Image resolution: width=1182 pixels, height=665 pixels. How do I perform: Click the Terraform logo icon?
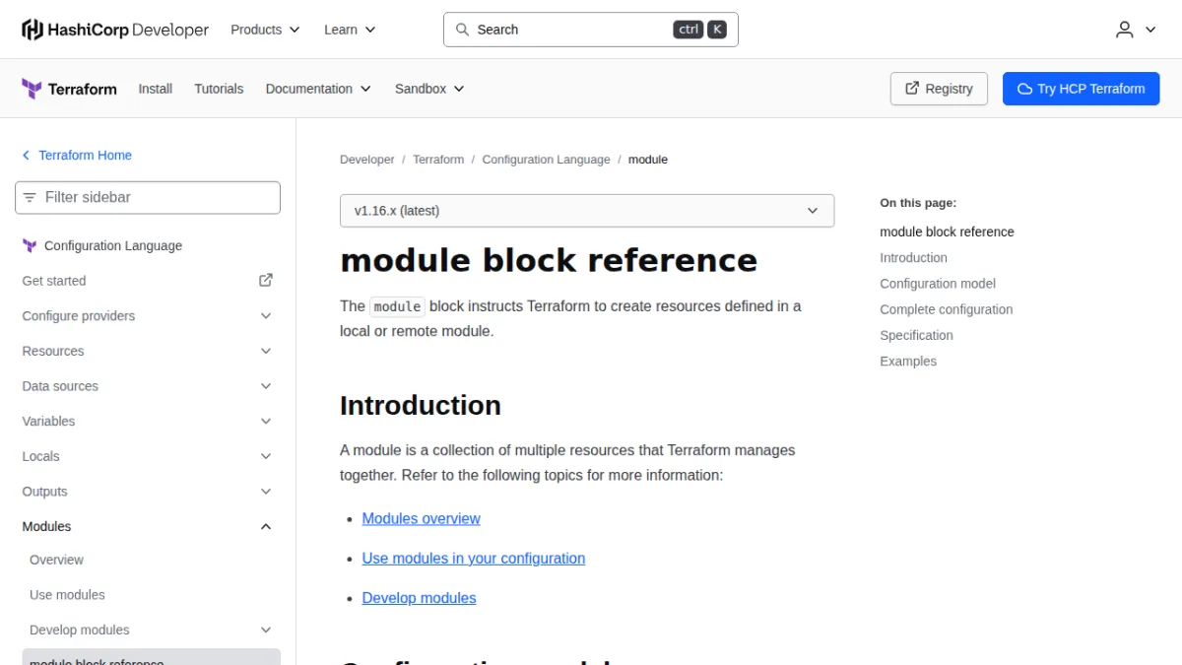coord(32,89)
